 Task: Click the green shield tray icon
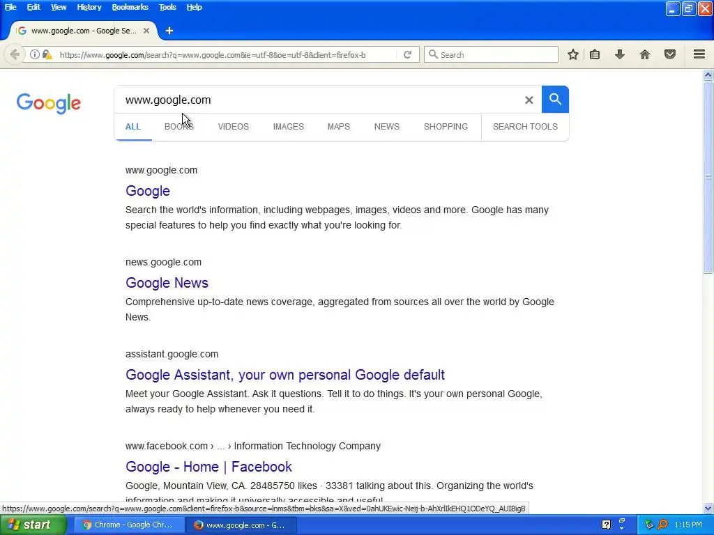click(649, 525)
